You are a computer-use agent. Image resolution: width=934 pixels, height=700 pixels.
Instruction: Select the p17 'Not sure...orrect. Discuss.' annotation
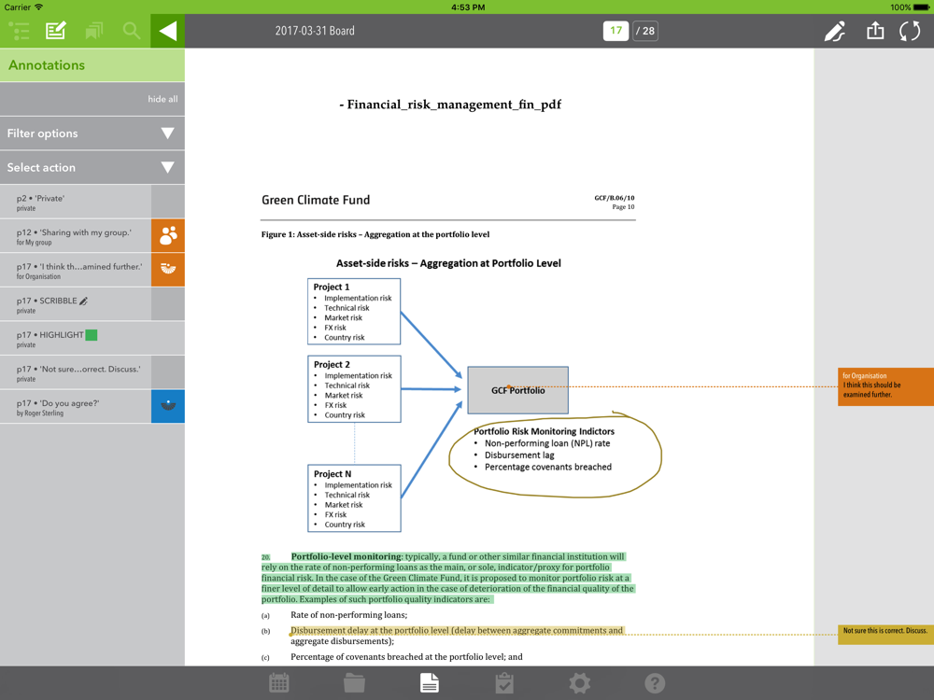[x=76, y=372]
